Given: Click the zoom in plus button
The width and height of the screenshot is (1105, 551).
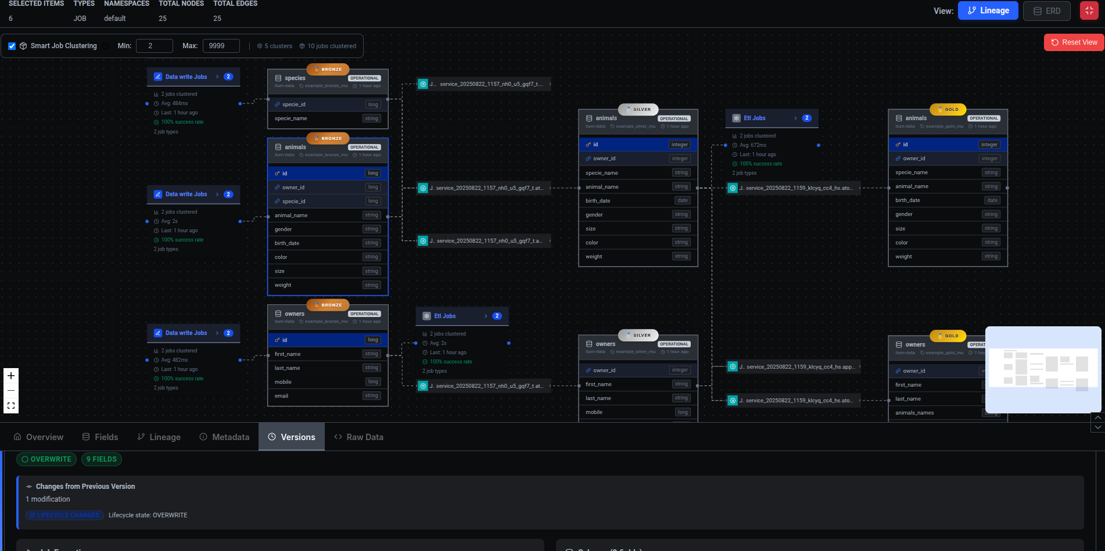Looking at the screenshot, I should coord(11,376).
